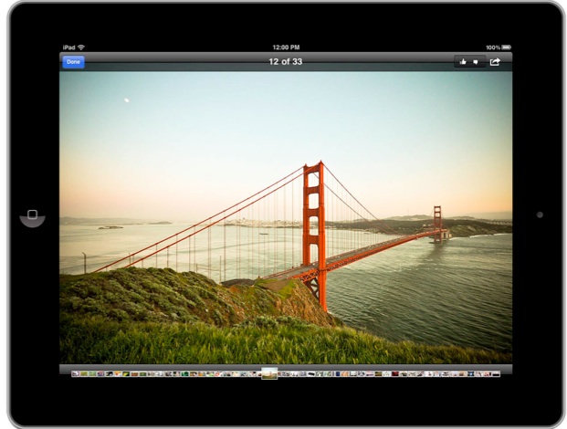
Task: Tap the battery indicator icon
Action: tap(506, 47)
